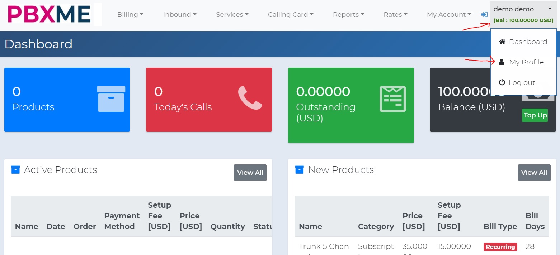Choose Log out from user menu

[x=522, y=83]
